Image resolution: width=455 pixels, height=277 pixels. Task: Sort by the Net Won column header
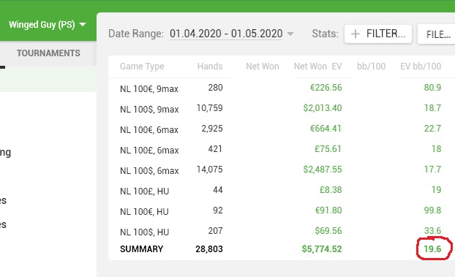[x=263, y=67]
